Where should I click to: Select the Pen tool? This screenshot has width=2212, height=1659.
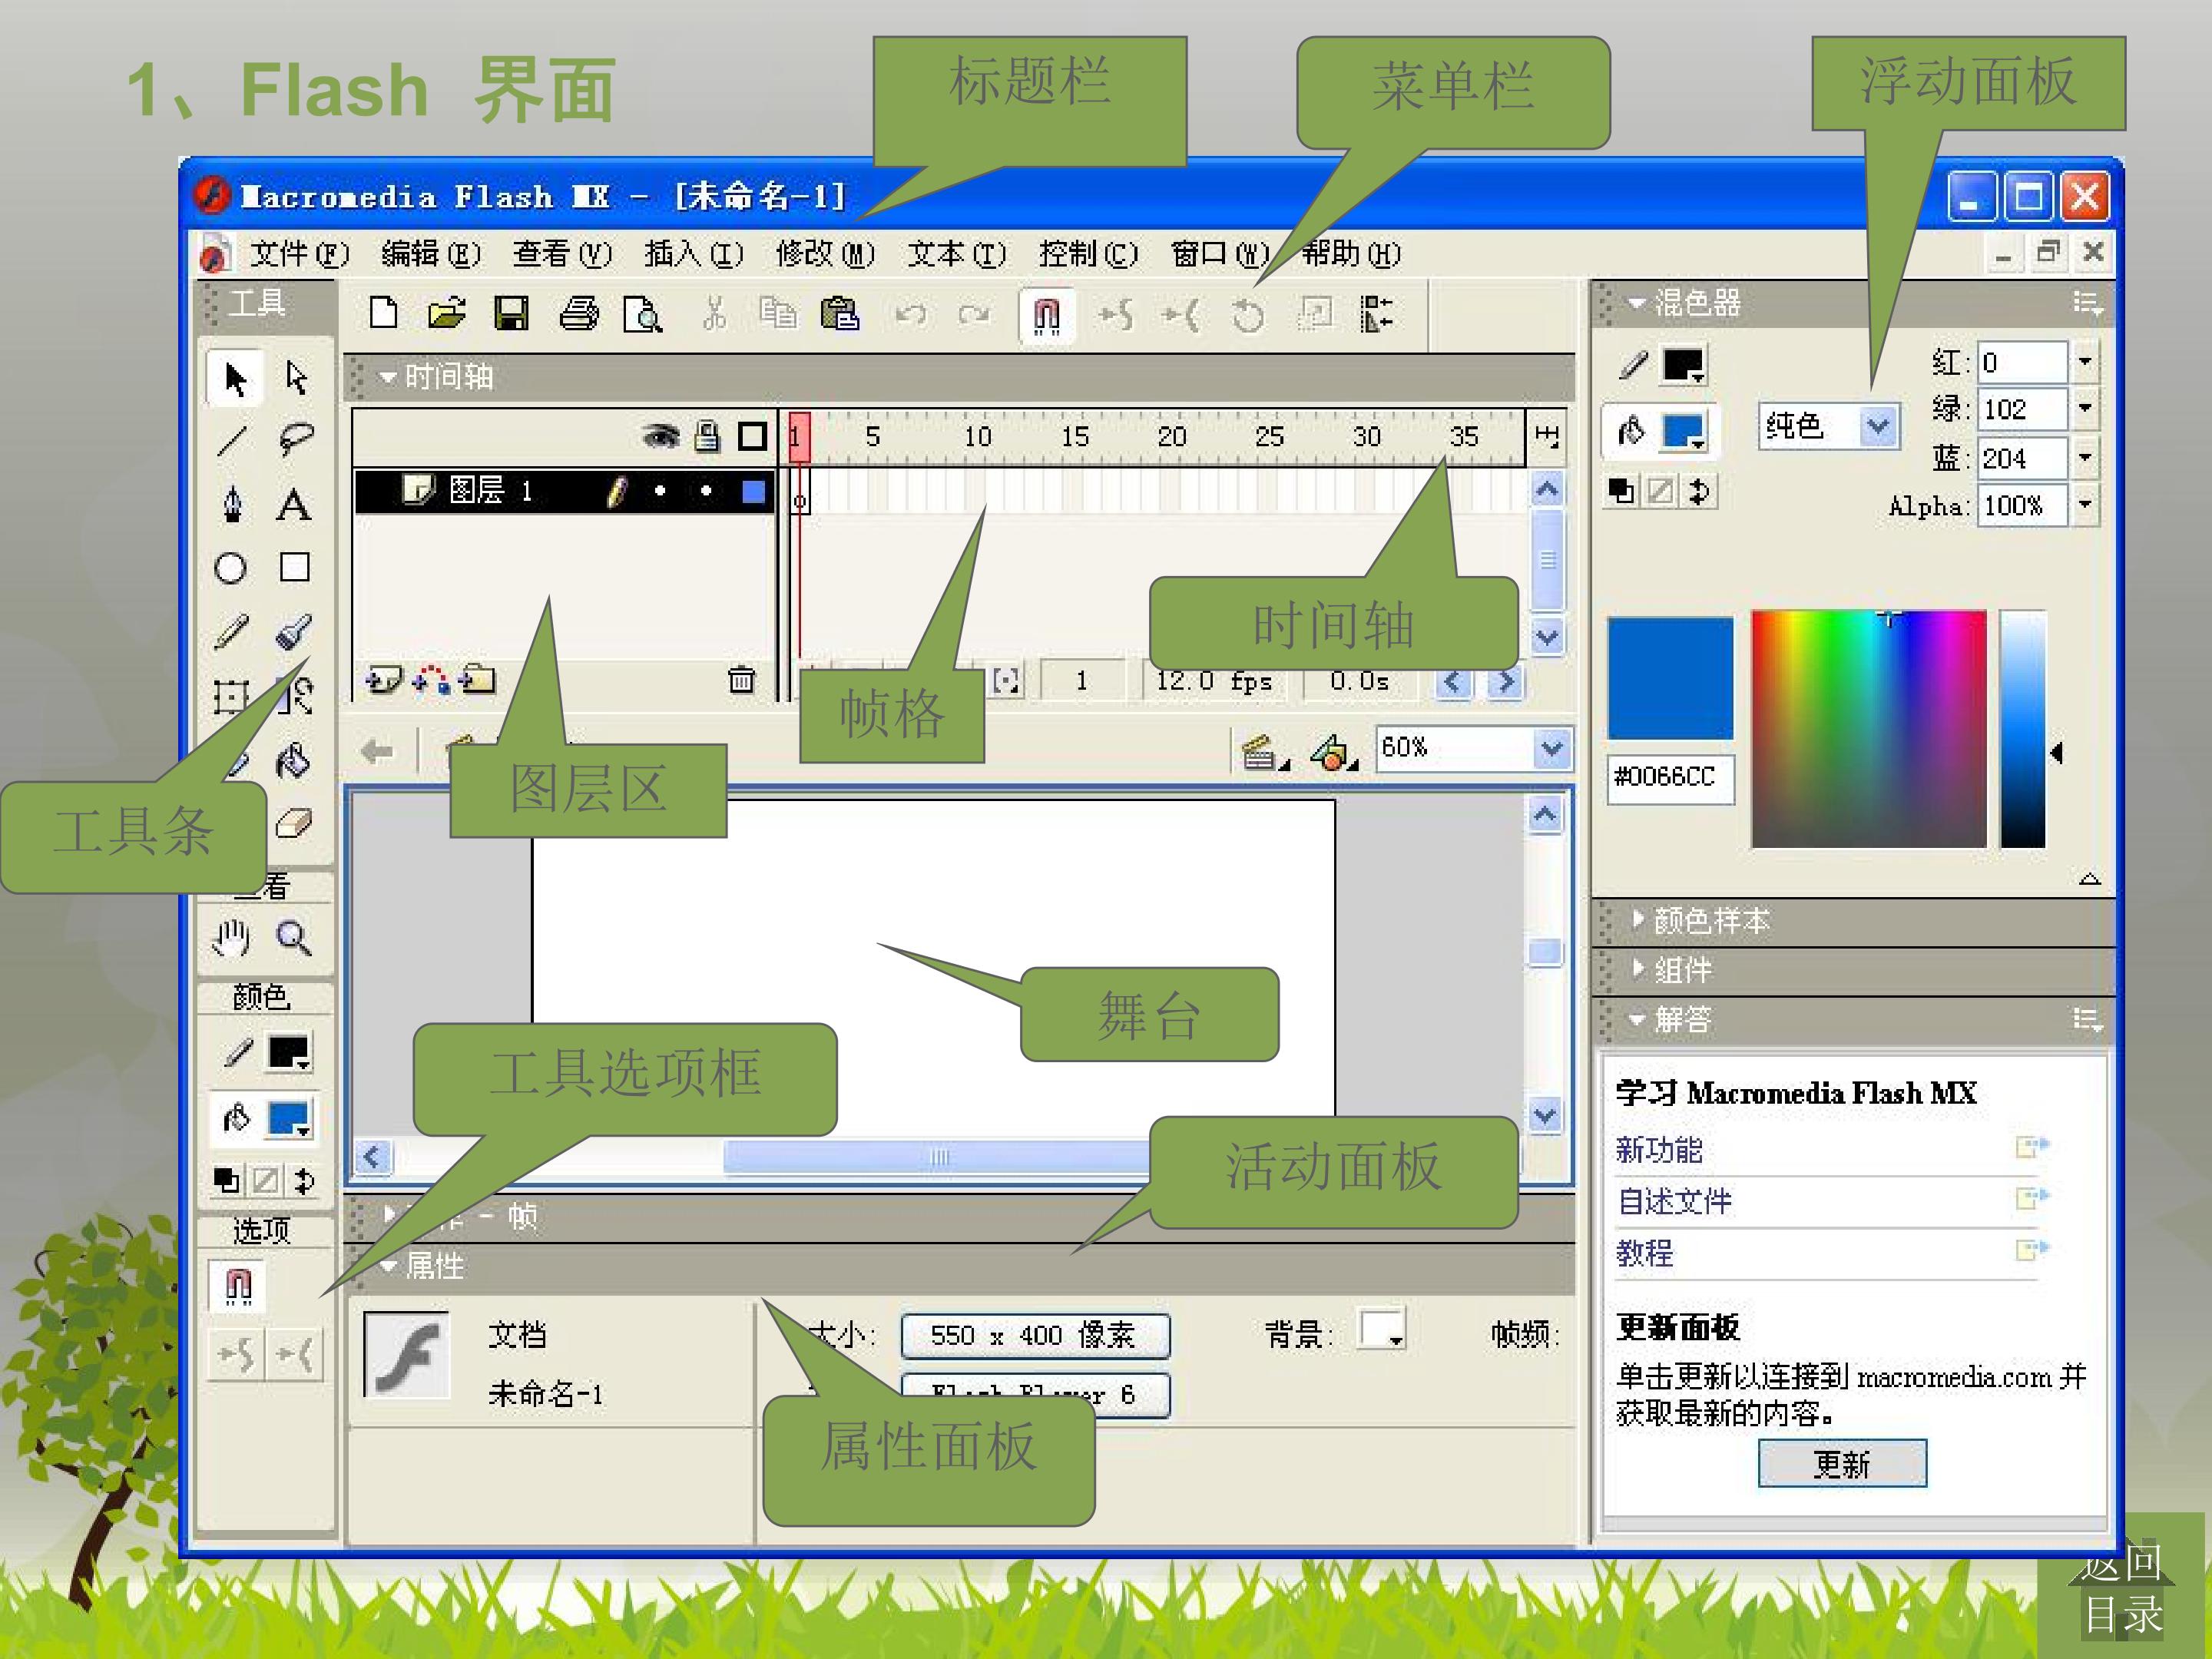(x=232, y=504)
